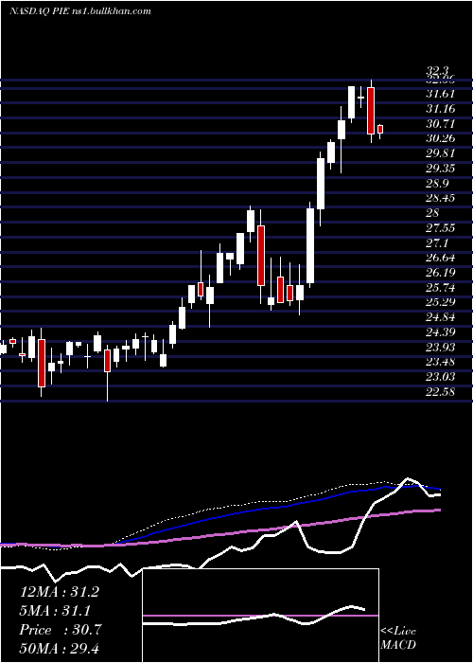Click the 25.29 price axis label

(x=440, y=302)
